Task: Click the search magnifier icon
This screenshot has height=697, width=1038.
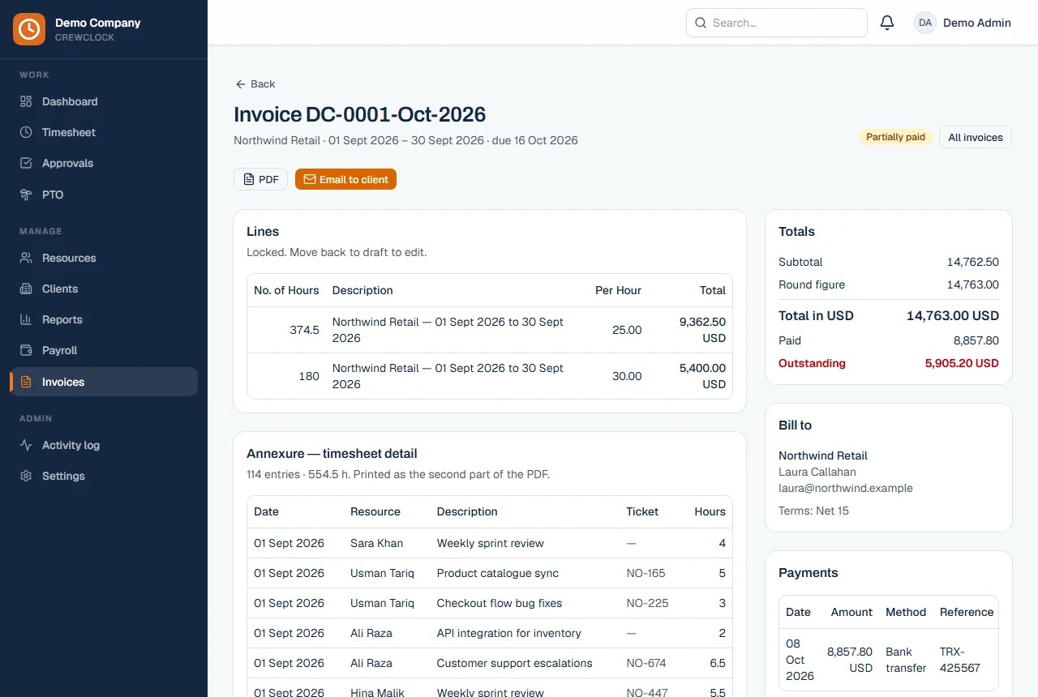Action: (701, 23)
